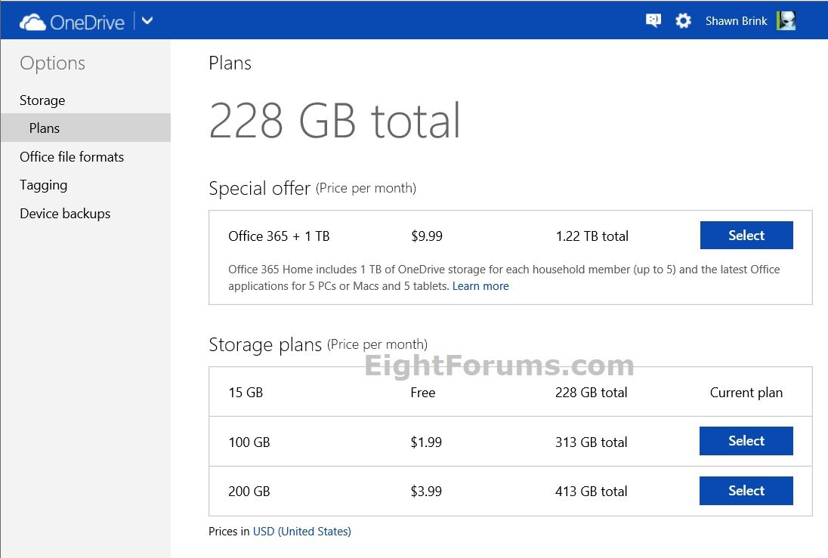Select the 200 GB storage plan

click(x=746, y=491)
